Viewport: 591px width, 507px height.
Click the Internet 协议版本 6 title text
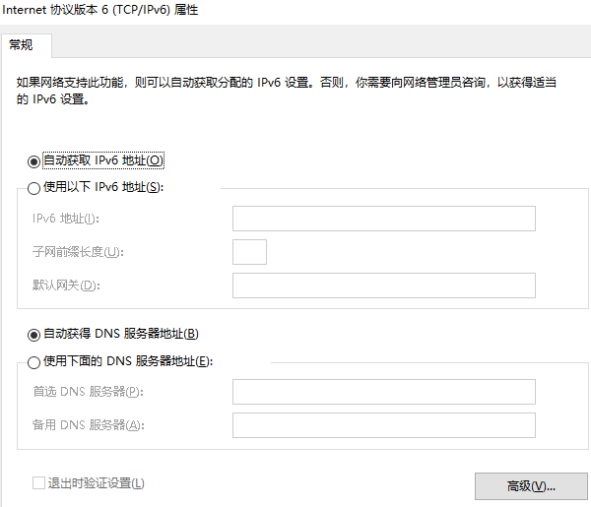[x=97, y=10]
